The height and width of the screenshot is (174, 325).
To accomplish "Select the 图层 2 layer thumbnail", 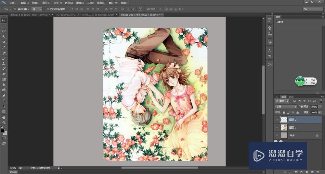I will (x=284, y=120).
